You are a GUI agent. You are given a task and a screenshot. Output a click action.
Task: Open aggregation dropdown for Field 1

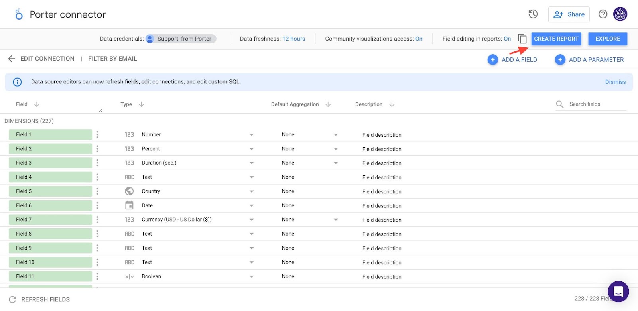[336, 135]
